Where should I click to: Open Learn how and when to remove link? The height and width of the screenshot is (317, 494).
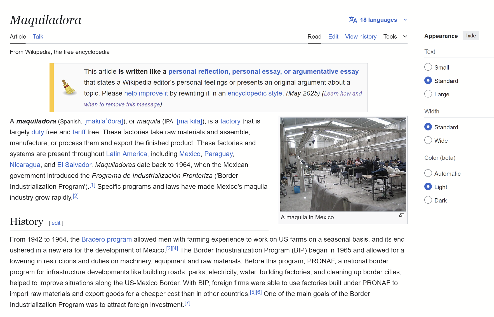[223, 99]
